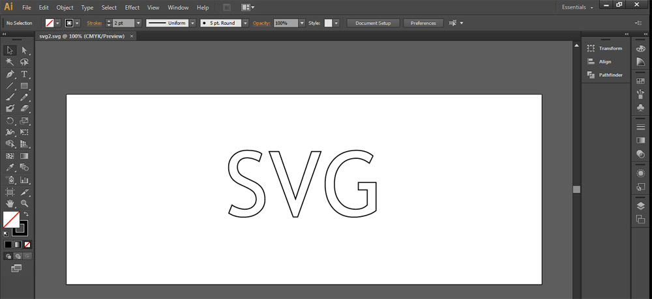The width and height of the screenshot is (652, 299).
Task: Set paint mode to Color
Action: pos(8,244)
